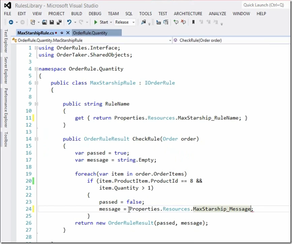Open the TEAM menu
The width and height of the screenshot is (292, 244).
click(x=113, y=14)
